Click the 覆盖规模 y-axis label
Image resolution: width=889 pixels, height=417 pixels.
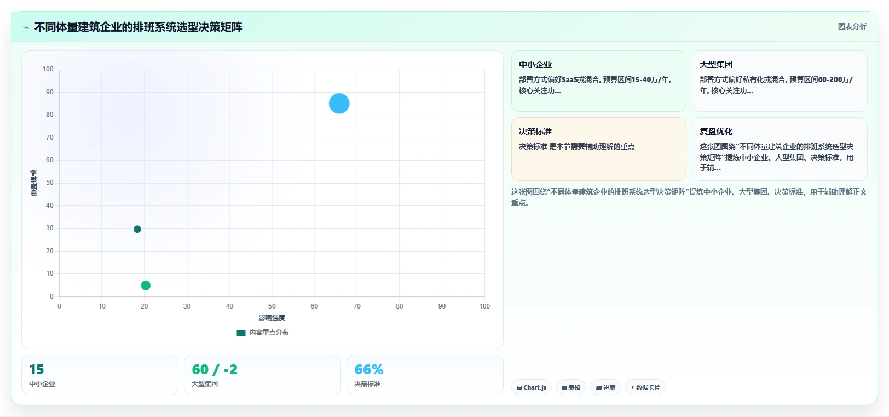pyautogui.click(x=34, y=183)
